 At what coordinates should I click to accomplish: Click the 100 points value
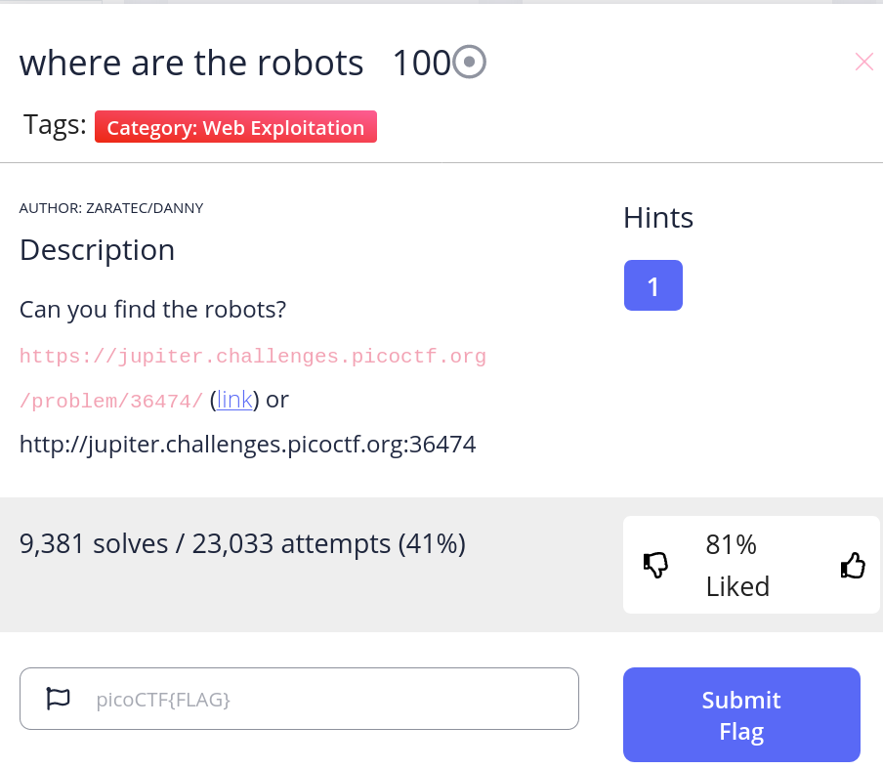[420, 64]
